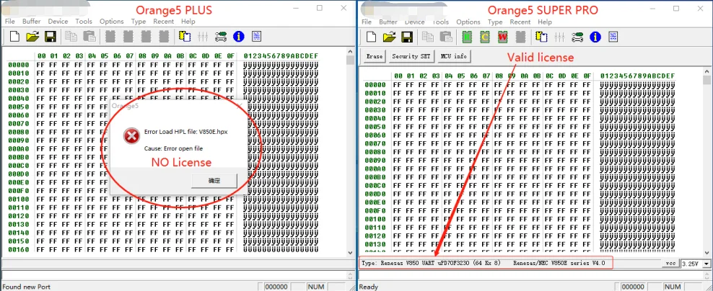The image size is (713, 291).
Task: Click vertical scrollbar thumb in SUPER PRO hex view
Action: [707, 81]
